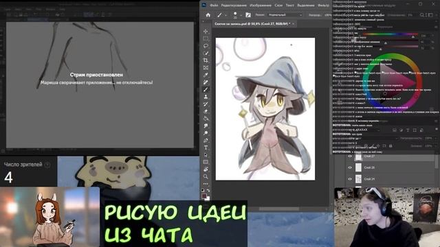Viewport: 440px width, 247px height.
Task: Select the Pen tool
Action: pos(206,140)
